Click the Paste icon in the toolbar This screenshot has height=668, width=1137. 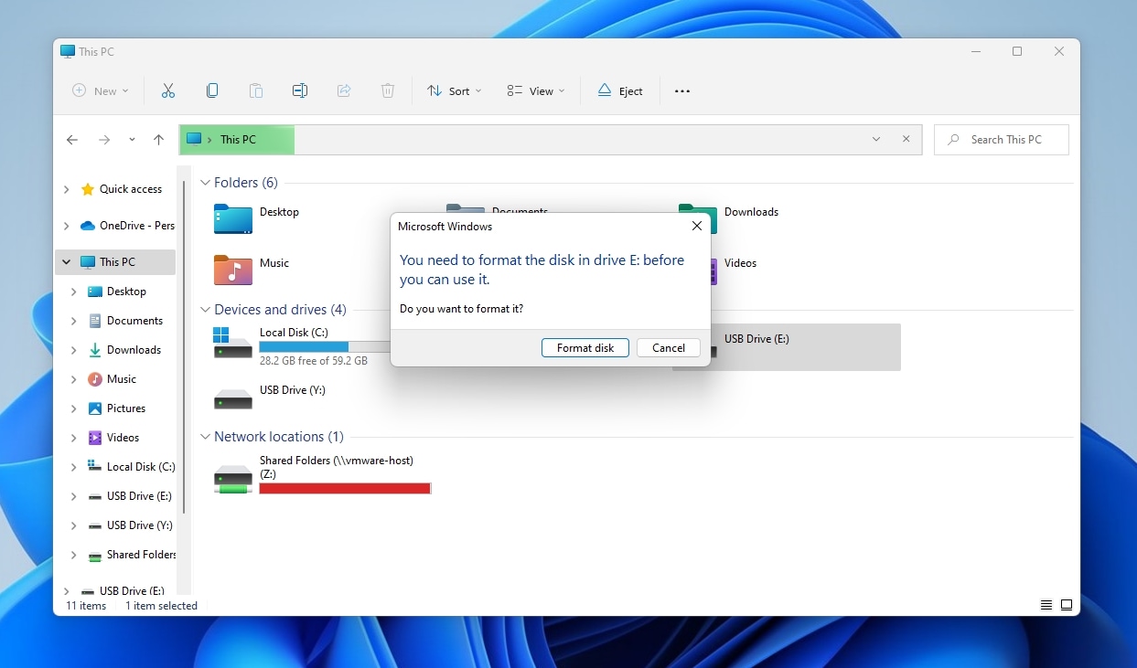[x=256, y=90]
